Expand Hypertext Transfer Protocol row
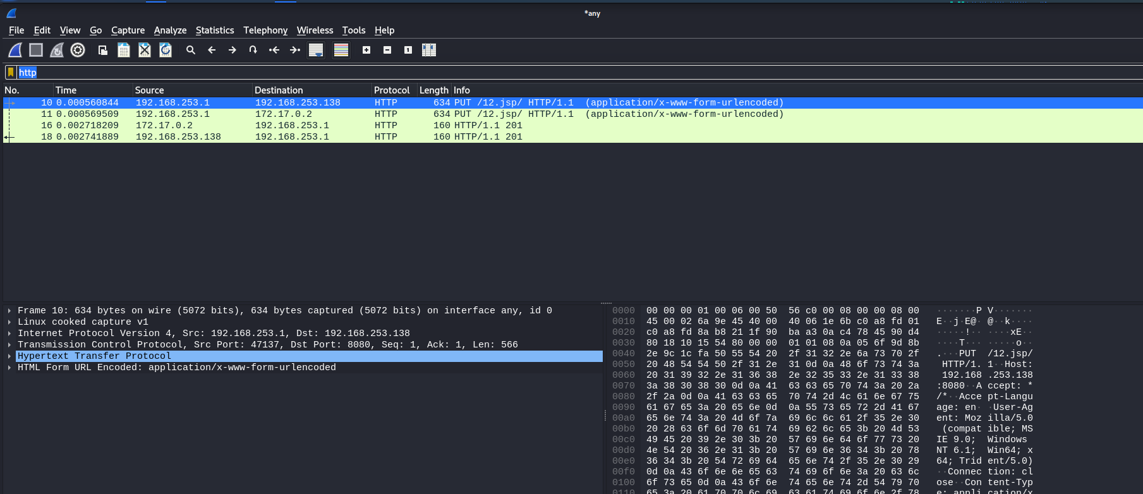Image resolution: width=1143 pixels, height=494 pixels. [x=9, y=356]
